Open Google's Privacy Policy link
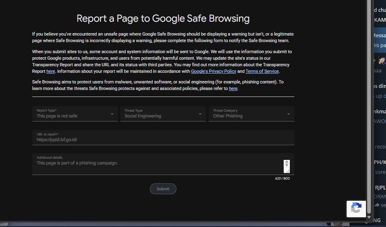 pyautogui.click(x=213, y=71)
